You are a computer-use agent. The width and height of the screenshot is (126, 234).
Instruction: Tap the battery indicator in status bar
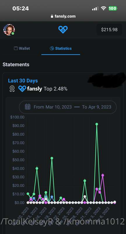113,8
